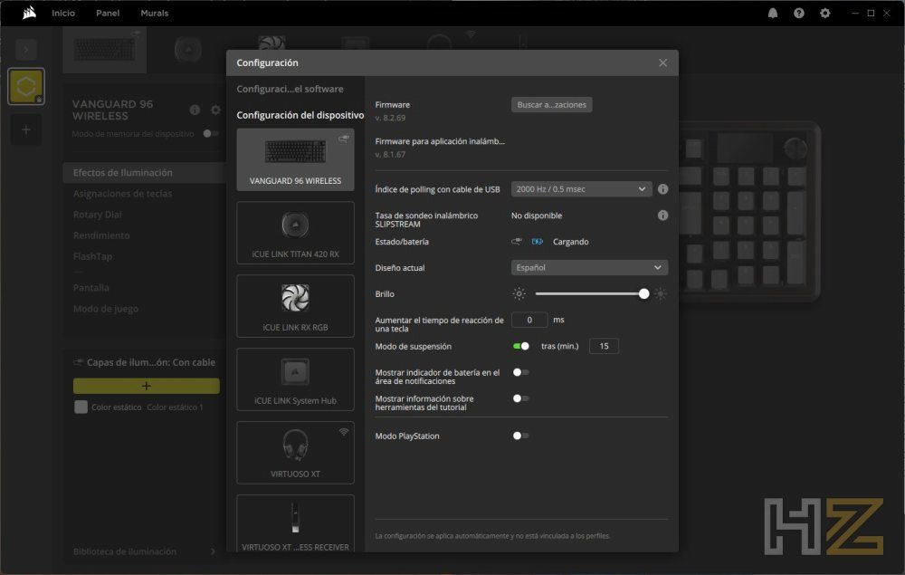This screenshot has width=905, height=575.
Task: Open Vanguard 96 device info icon
Action: [x=195, y=110]
